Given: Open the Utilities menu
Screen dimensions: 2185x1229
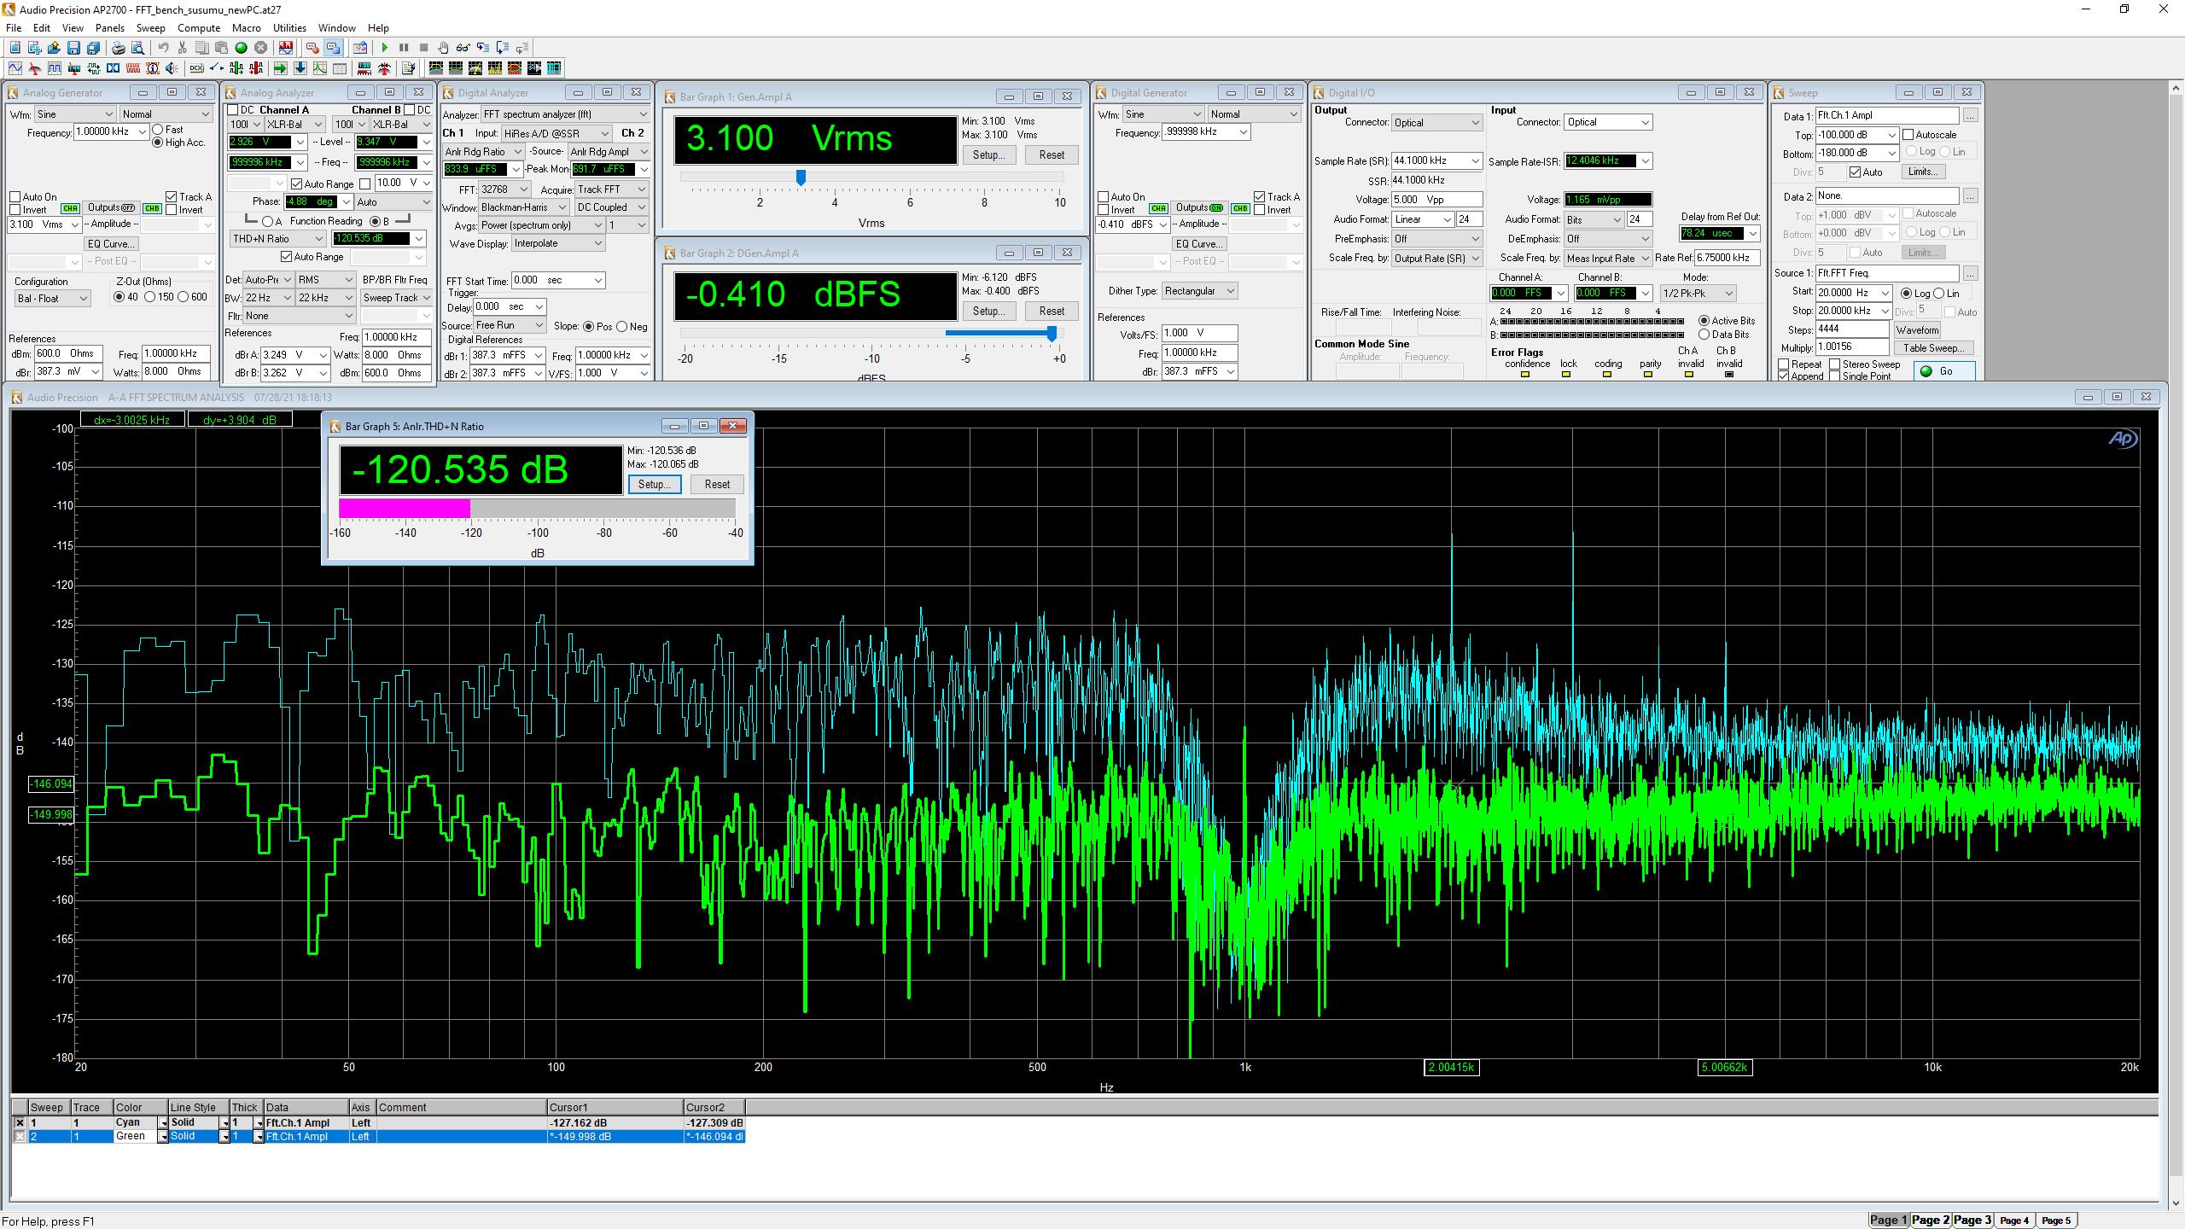Looking at the screenshot, I should click(289, 28).
